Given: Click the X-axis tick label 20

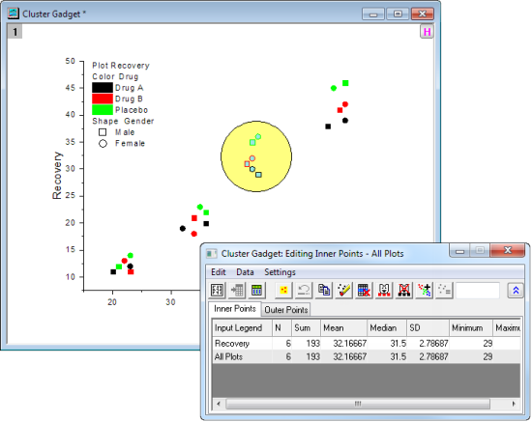Looking at the screenshot, I should click(x=112, y=302).
